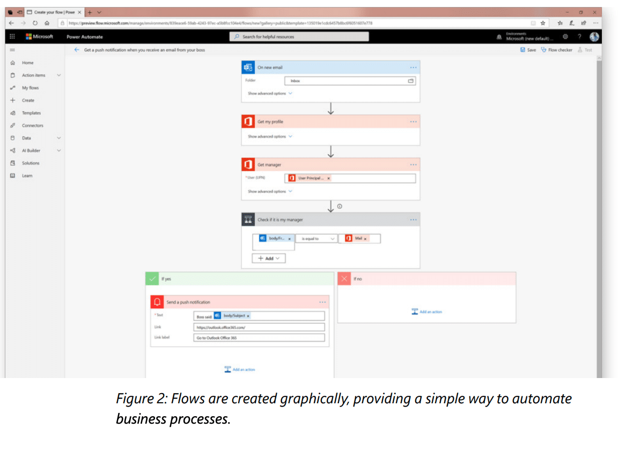The width and height of the screenshot is (618, 450).
Task: Open the user account avatar
Action: pyautogui.click(x=594, y=37)
